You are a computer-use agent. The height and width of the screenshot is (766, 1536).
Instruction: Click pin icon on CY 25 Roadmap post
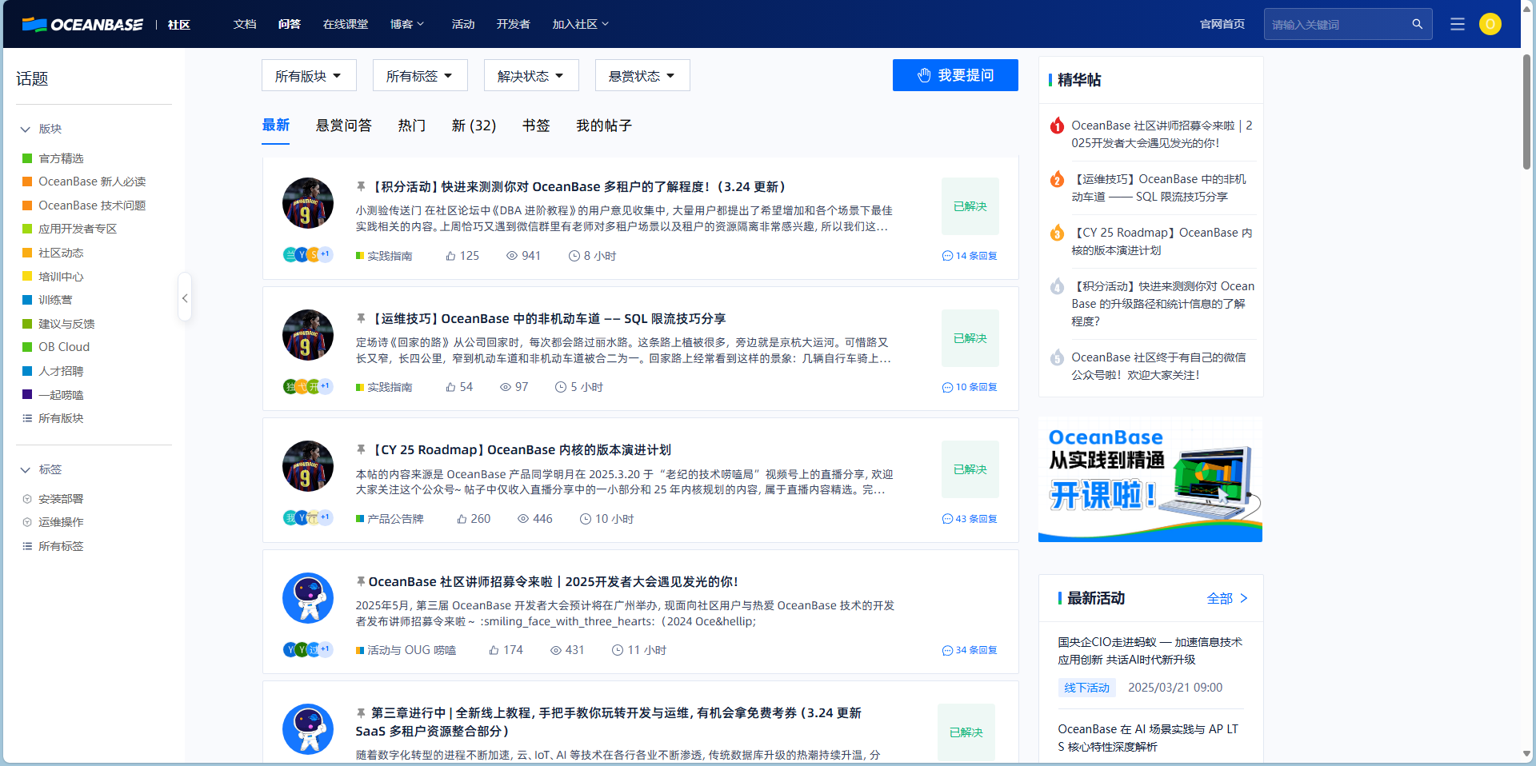coord(361,449)
